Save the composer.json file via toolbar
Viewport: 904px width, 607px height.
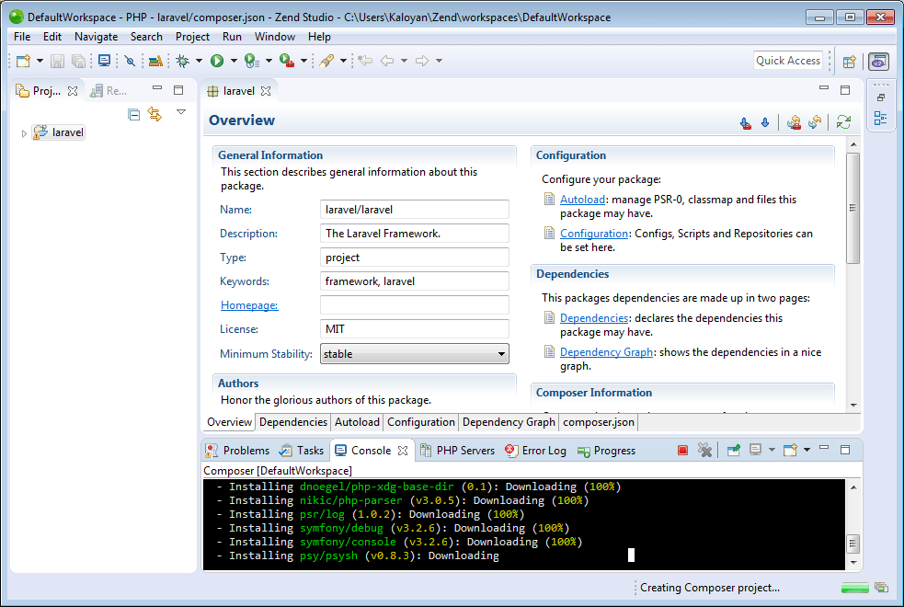pos(57,61)
